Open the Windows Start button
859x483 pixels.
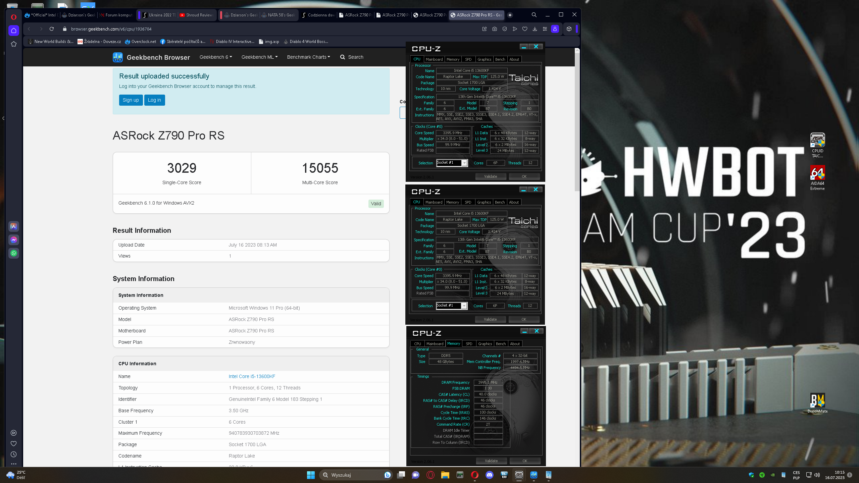coord(311,475)
